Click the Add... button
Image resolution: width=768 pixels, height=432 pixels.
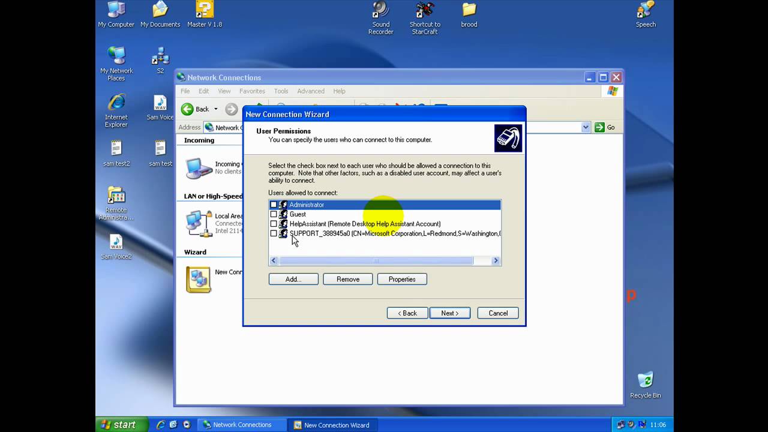coord(293,279)
